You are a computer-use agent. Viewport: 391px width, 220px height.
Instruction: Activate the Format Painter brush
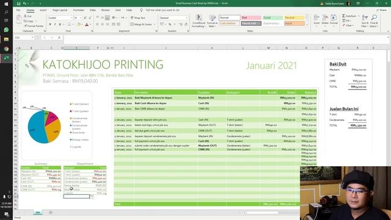pos(26,26)
